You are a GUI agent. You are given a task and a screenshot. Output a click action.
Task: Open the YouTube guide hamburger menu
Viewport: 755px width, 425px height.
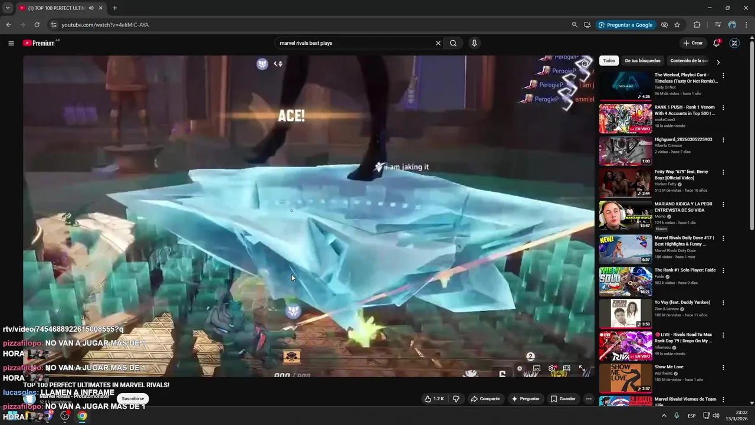(11, 43)
